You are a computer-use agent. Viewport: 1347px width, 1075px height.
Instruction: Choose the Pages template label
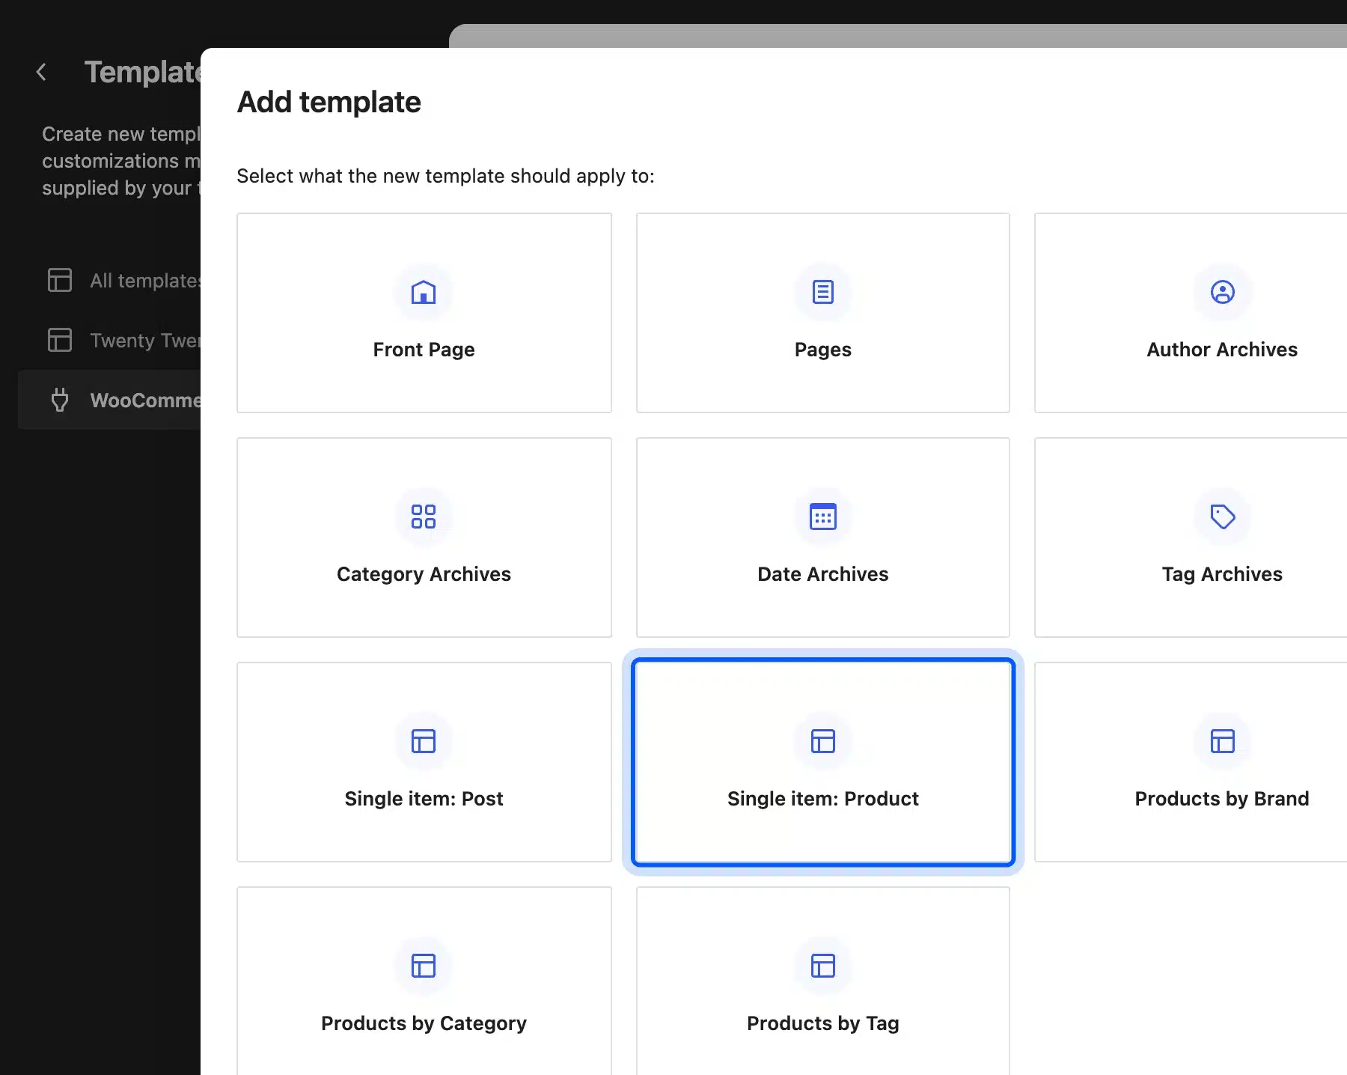[823, 350]
